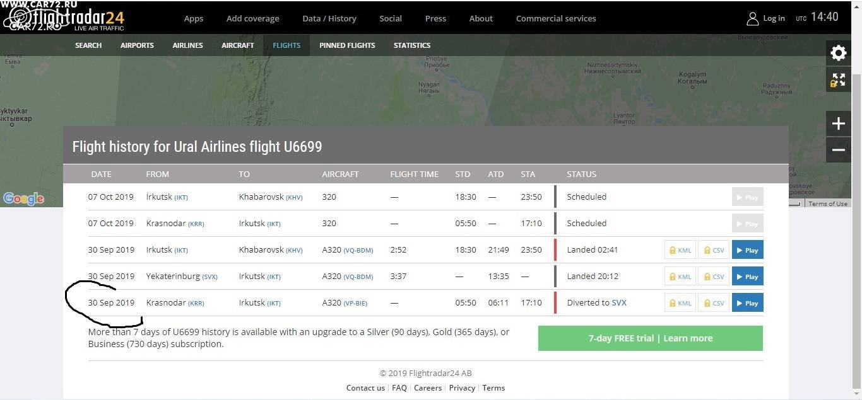Open Commercial services menu

[x=556, y=18]
